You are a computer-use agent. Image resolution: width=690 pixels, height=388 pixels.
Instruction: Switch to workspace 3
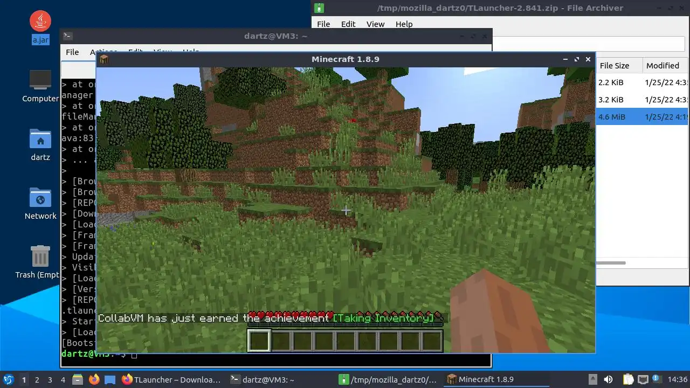coord(50,379)
